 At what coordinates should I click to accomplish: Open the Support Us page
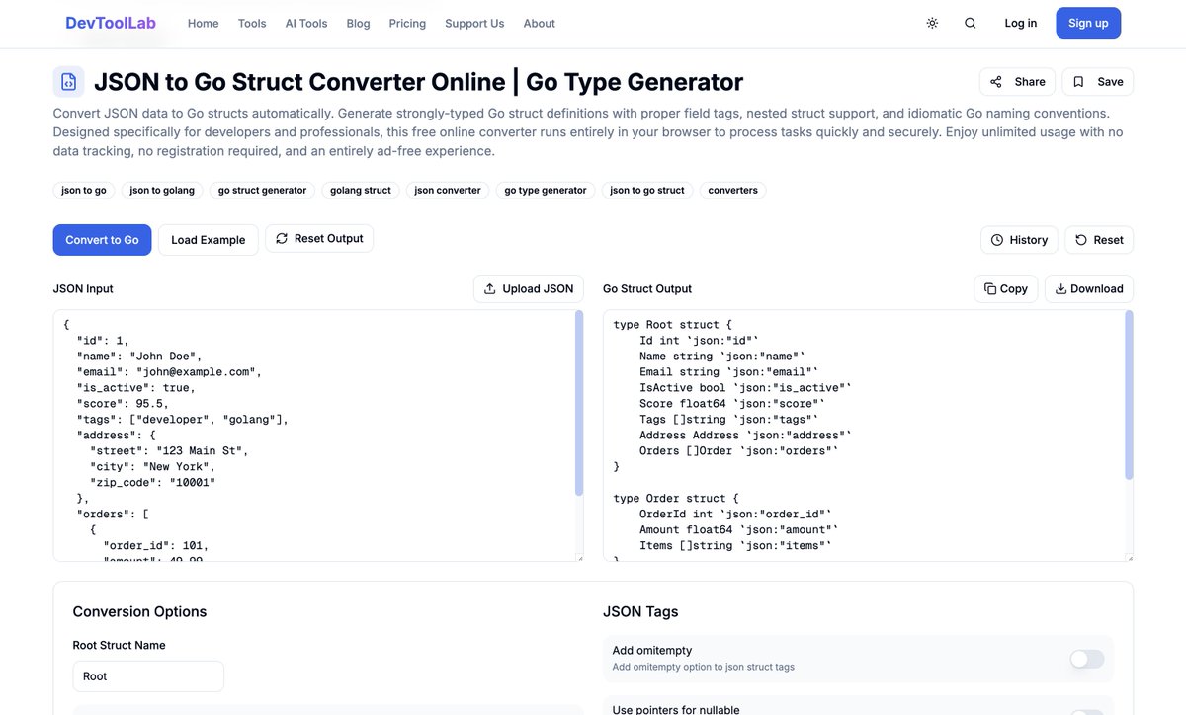coord(474,23)
